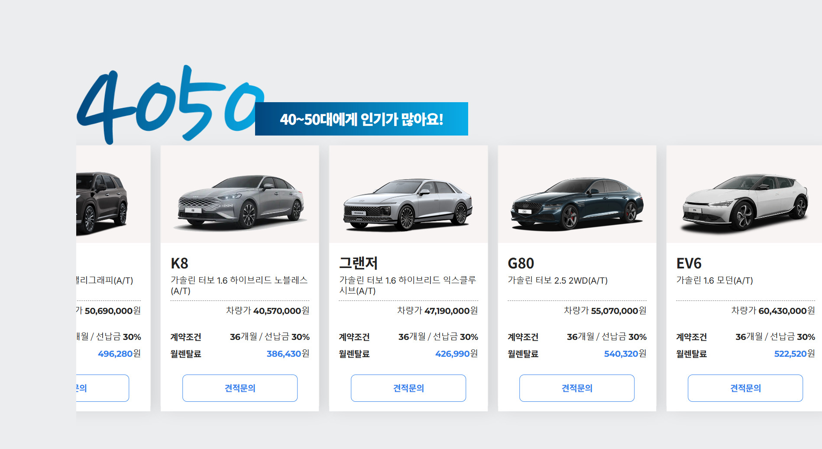Click 견적문의 button under G80

(577, 388)
